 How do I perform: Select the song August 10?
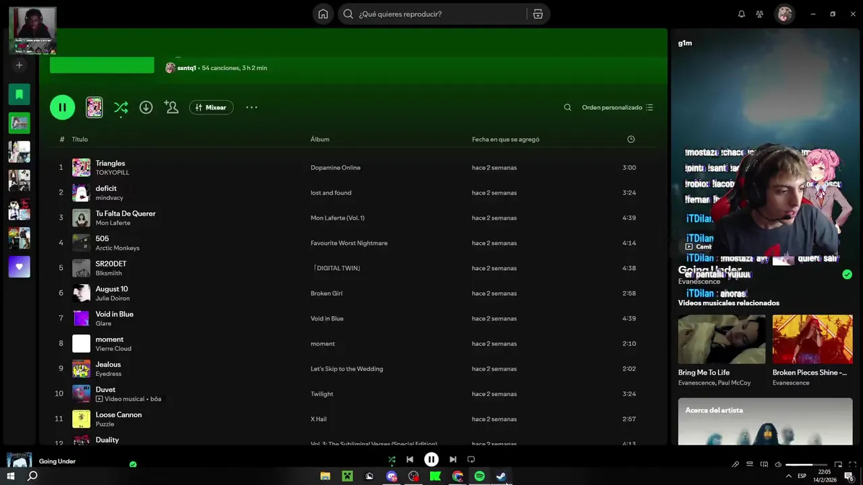[111, 289]
